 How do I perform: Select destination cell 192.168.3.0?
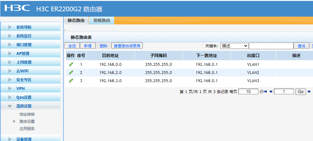point(110,81)
